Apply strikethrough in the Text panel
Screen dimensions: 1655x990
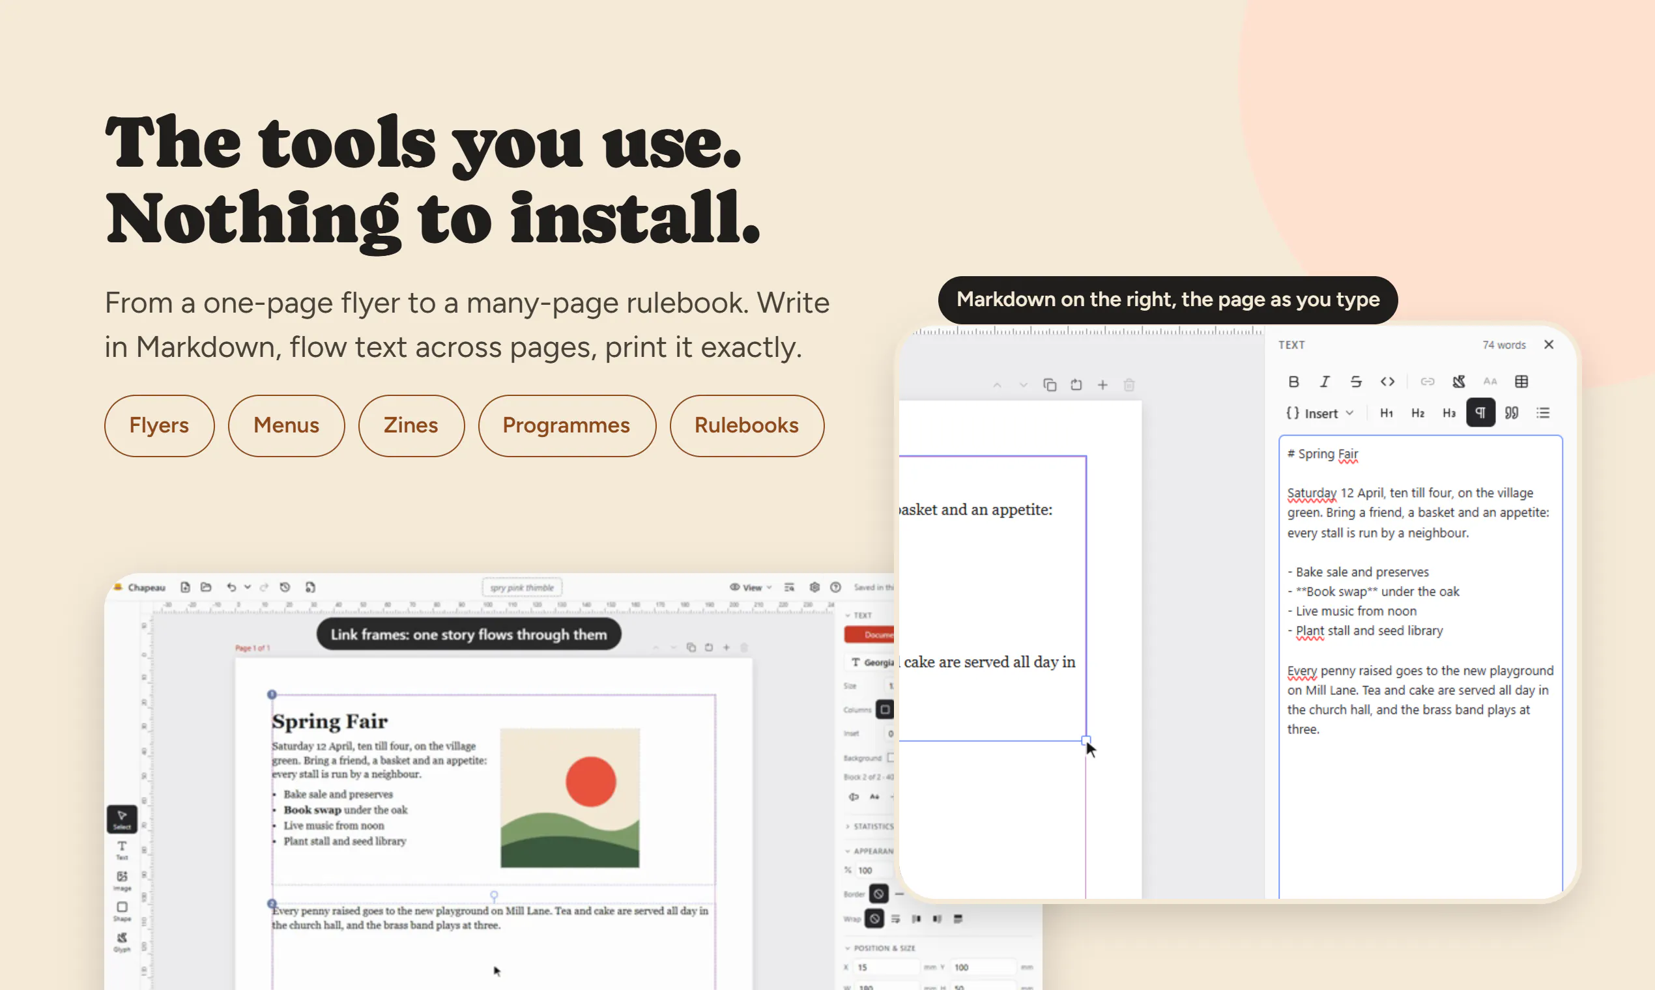[x=1356, y=382]
